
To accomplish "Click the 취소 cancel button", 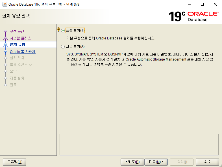I will pos(207,162).
